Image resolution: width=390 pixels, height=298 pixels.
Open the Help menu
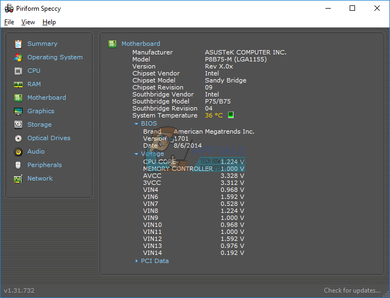pyautogui.click(x=49, y=22)
